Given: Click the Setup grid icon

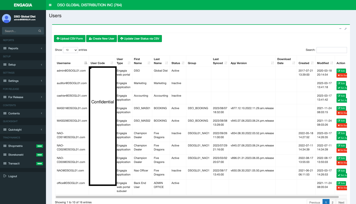Looking at the screenshot, I should point(5,65).
